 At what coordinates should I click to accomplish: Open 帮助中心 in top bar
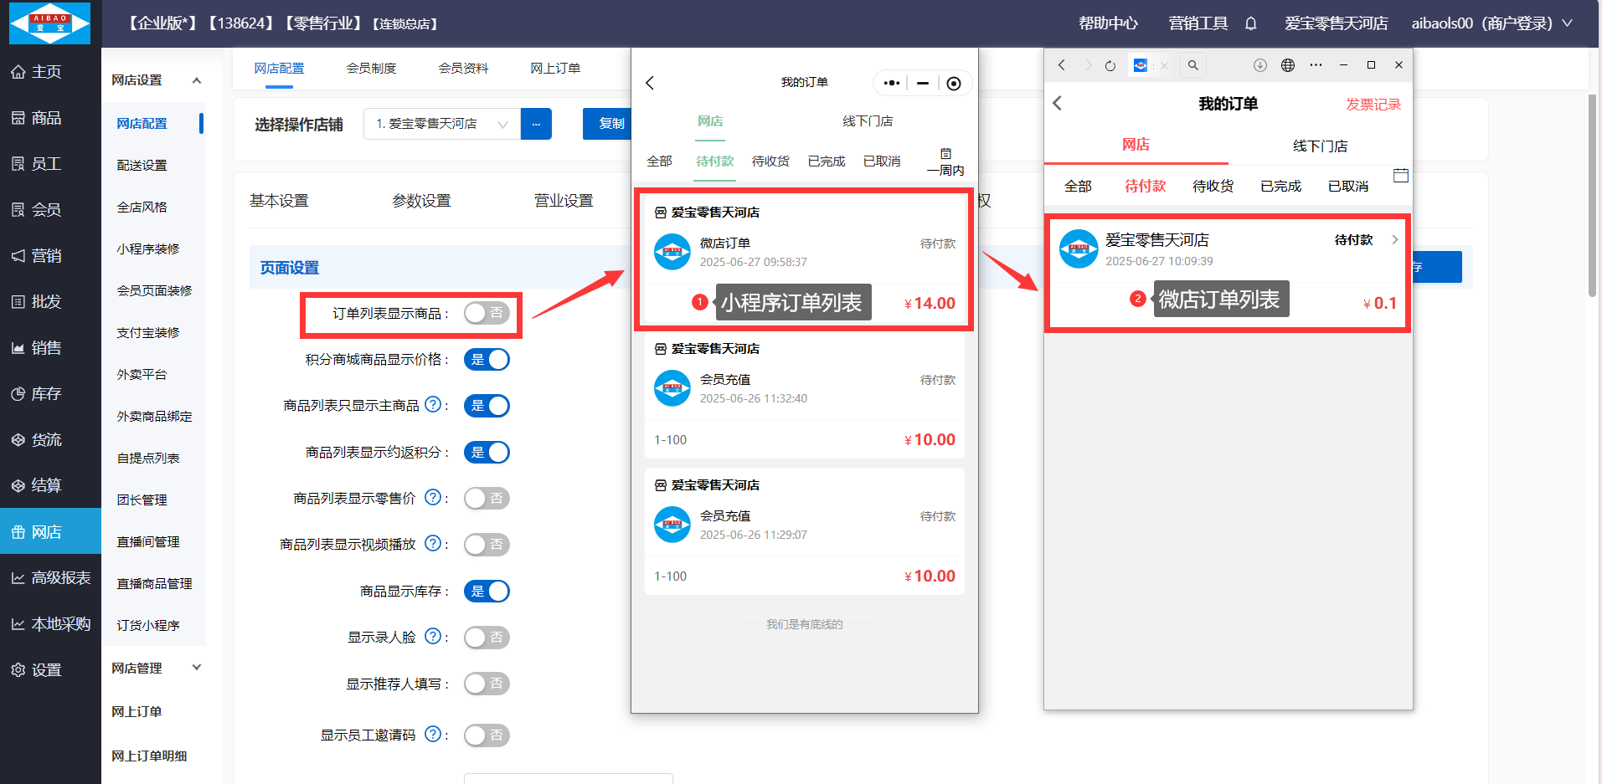click(x=1108, y=23)
